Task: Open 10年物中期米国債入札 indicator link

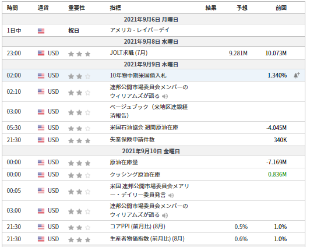Action: [x=138, y=75]
